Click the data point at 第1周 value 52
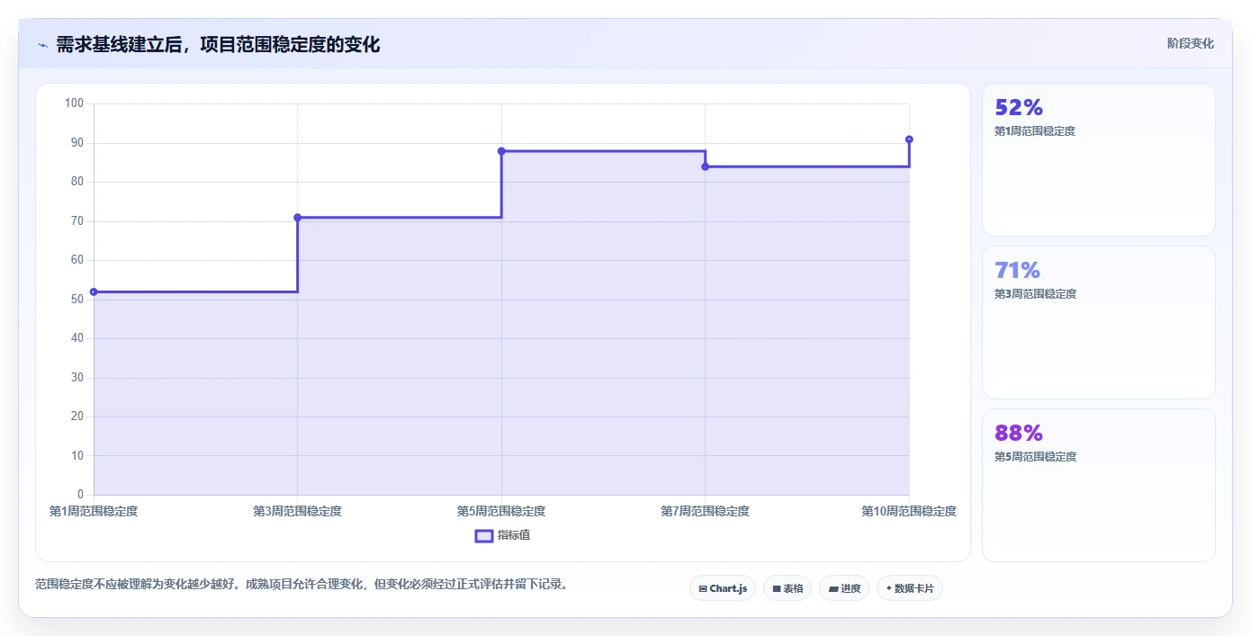 94,291
